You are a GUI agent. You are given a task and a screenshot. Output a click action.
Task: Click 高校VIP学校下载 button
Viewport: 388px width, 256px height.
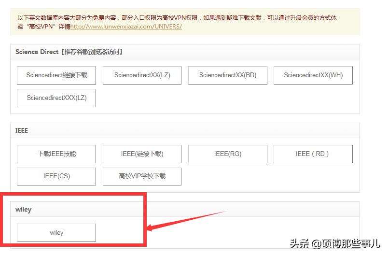coord(142,176)
